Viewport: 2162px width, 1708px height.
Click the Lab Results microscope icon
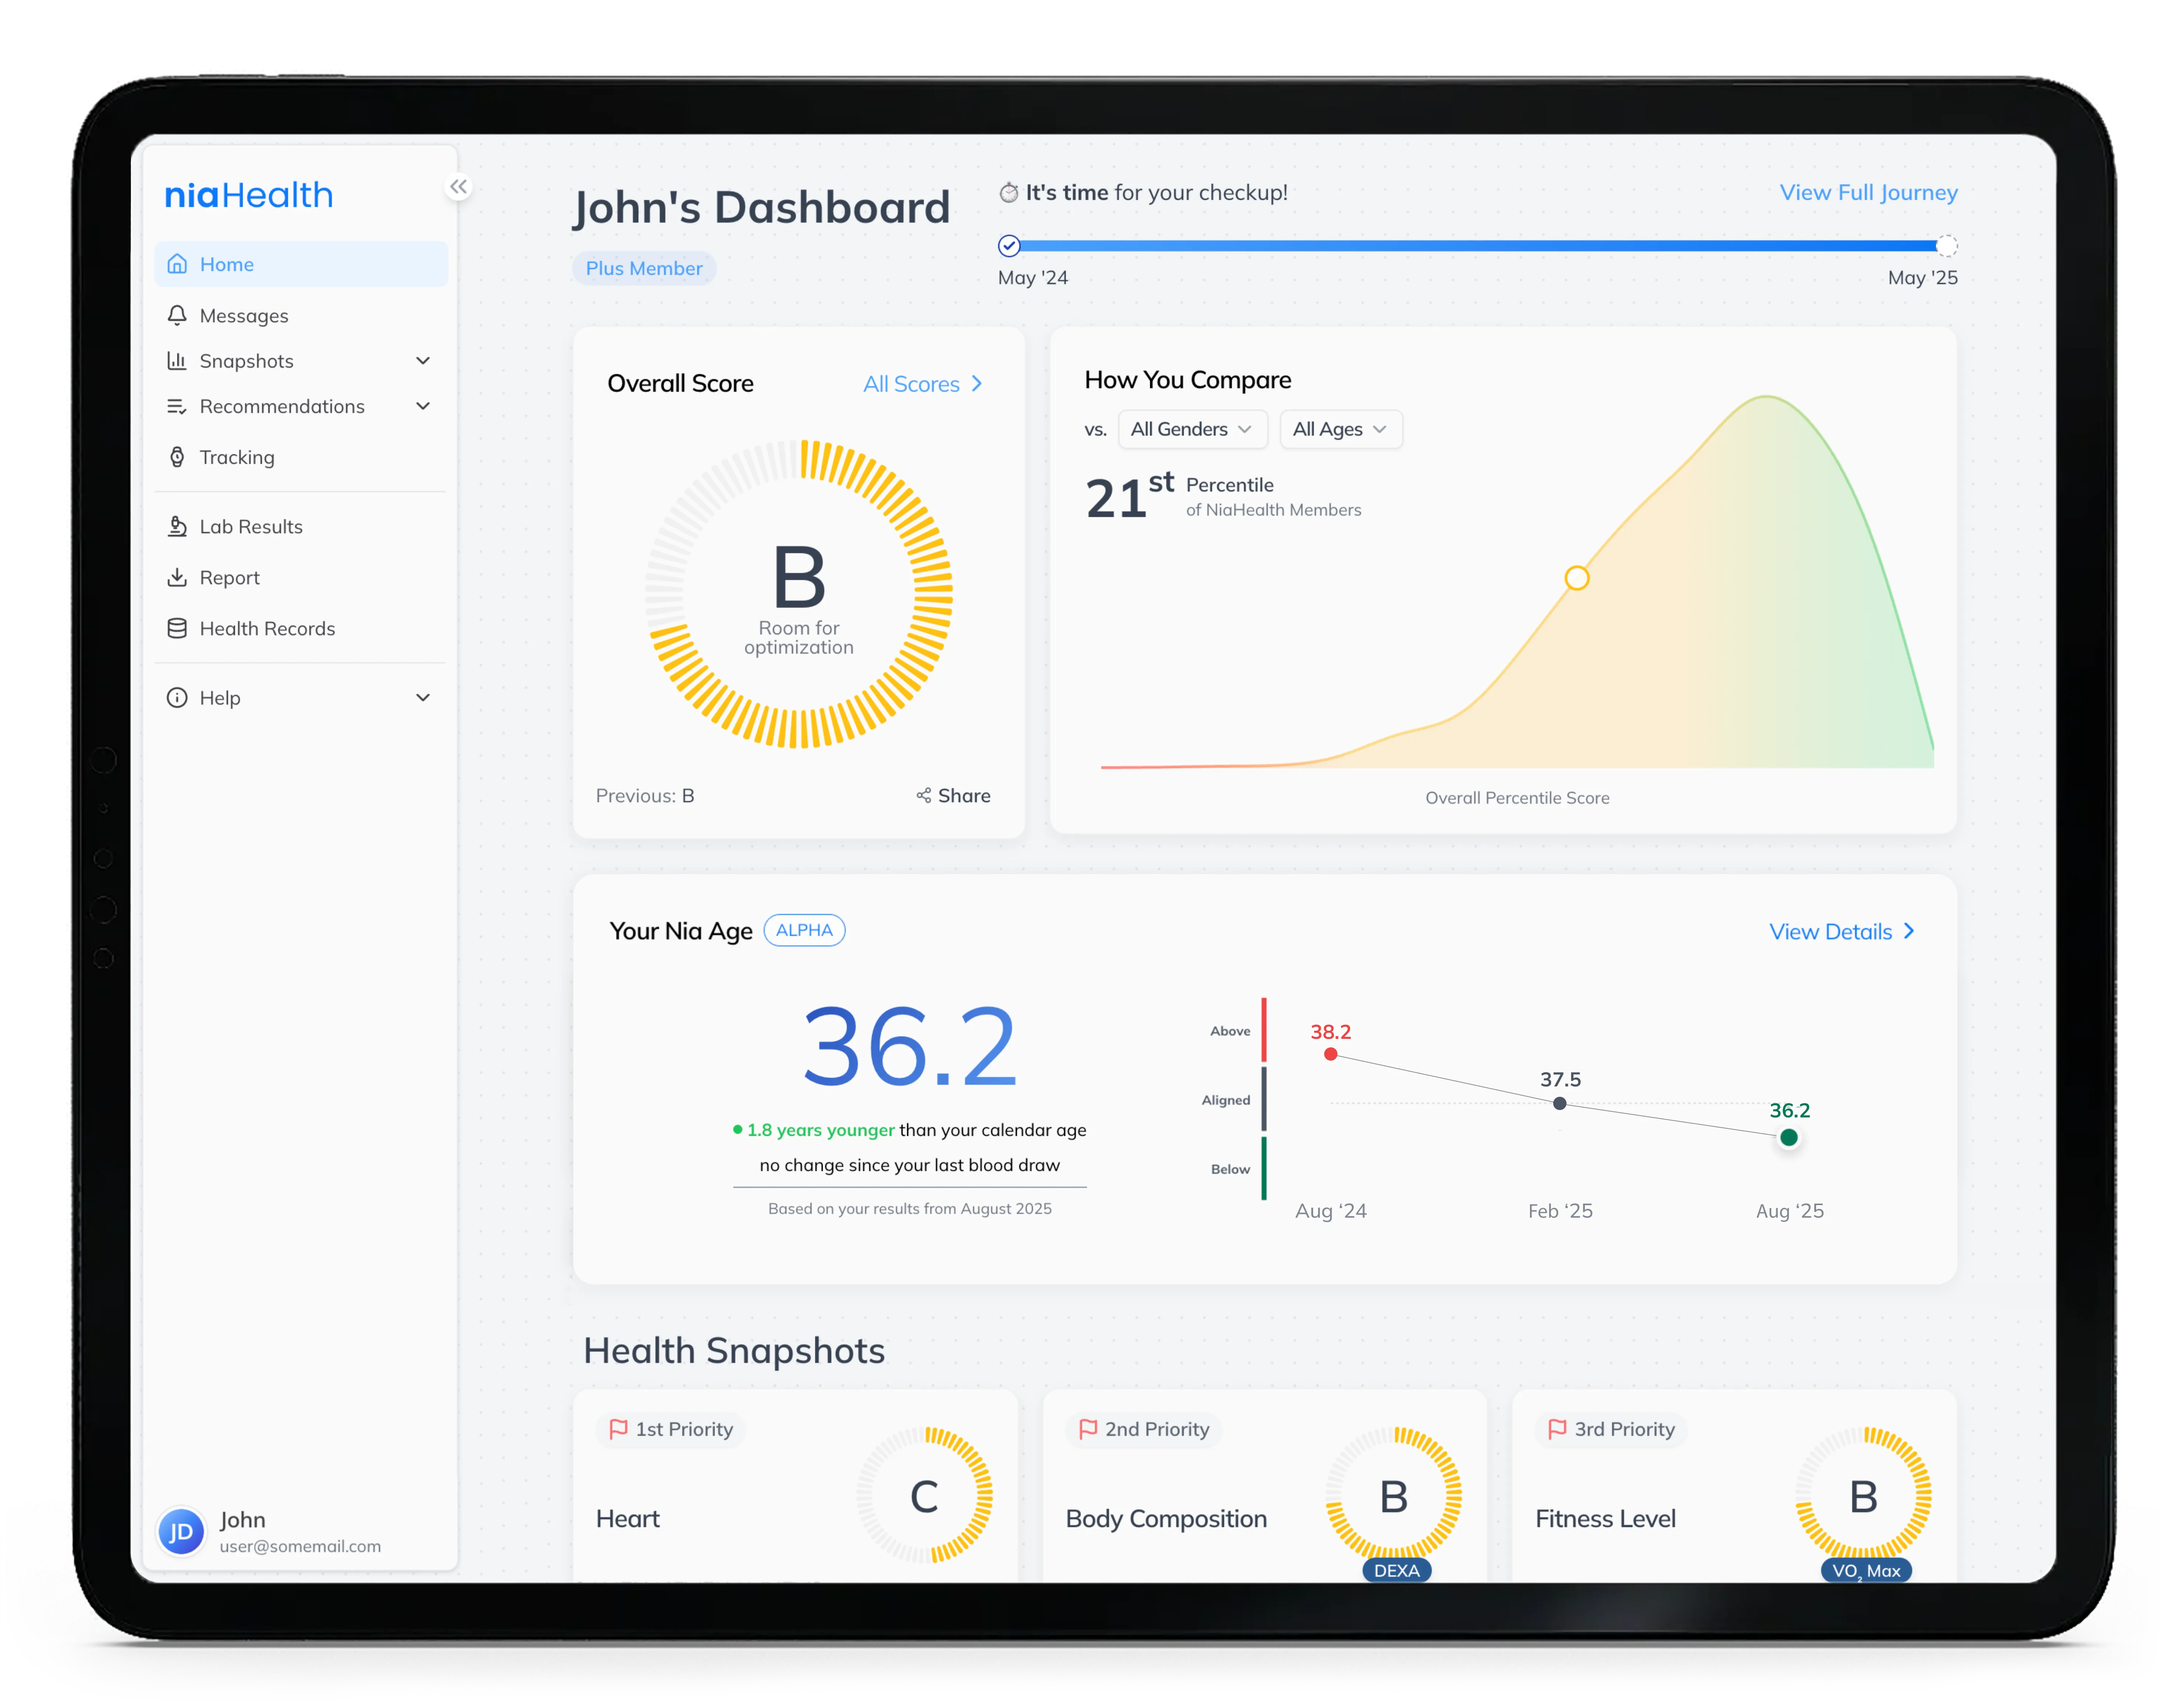point(177,526)
